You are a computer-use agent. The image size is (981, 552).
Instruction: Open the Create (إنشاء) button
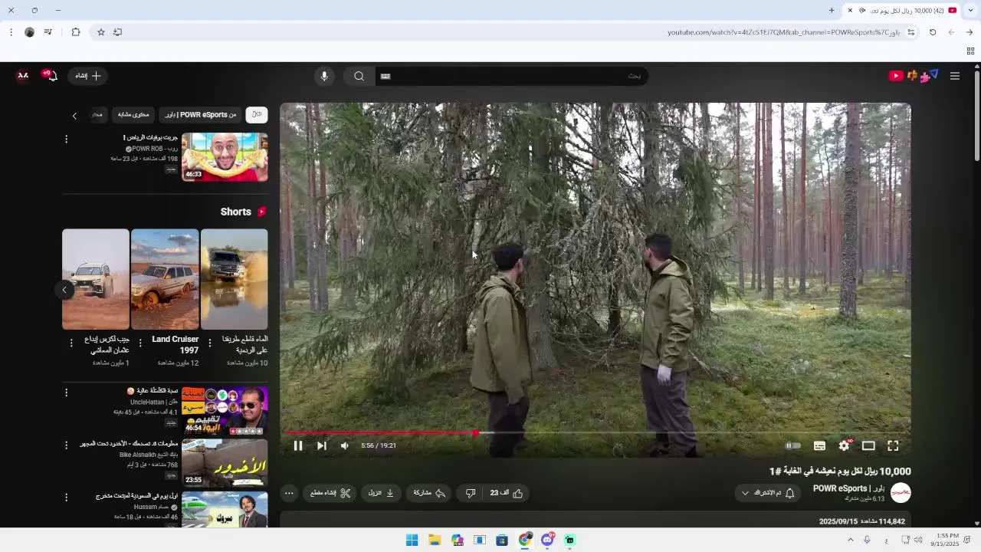(x=87, y=76)
